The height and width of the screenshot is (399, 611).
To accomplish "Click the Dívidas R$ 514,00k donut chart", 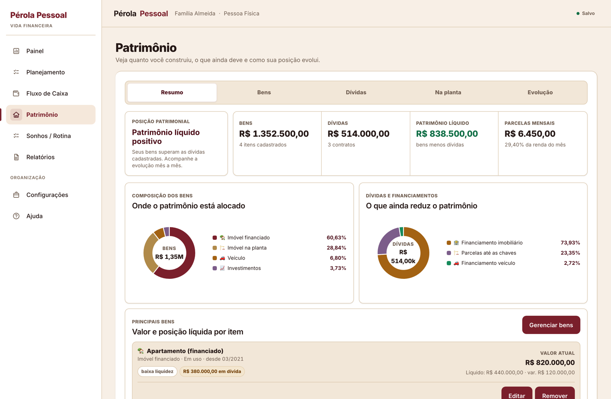I will tap(404, 253).
